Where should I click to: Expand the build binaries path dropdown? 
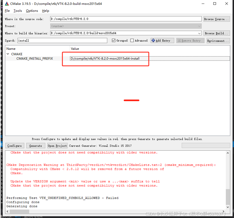point(199,33)
